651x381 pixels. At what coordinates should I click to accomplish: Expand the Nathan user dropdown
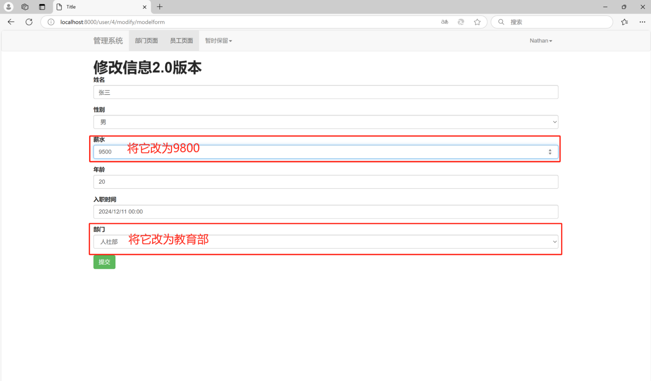point(541,41)
